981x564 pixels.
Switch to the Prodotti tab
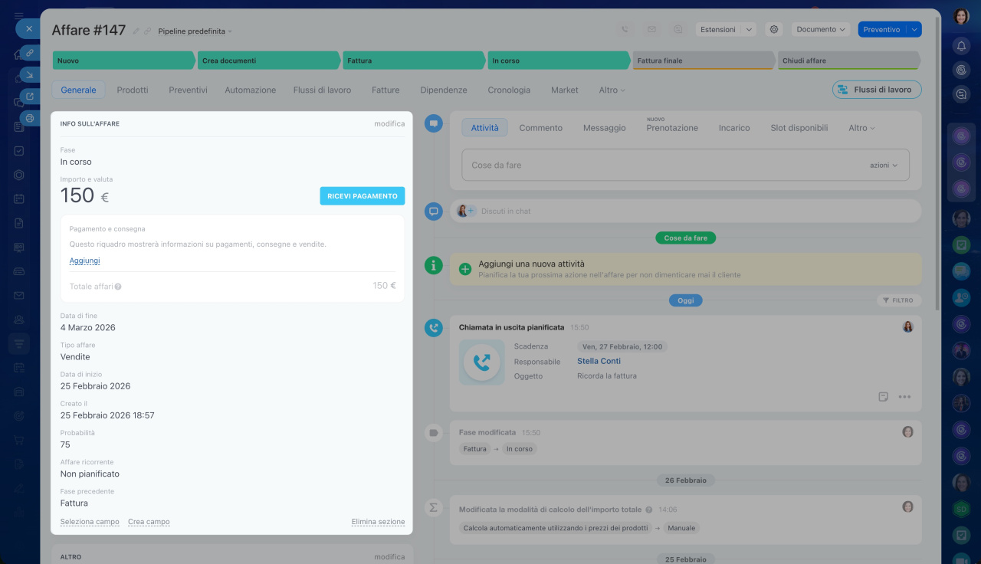(133, 90)
